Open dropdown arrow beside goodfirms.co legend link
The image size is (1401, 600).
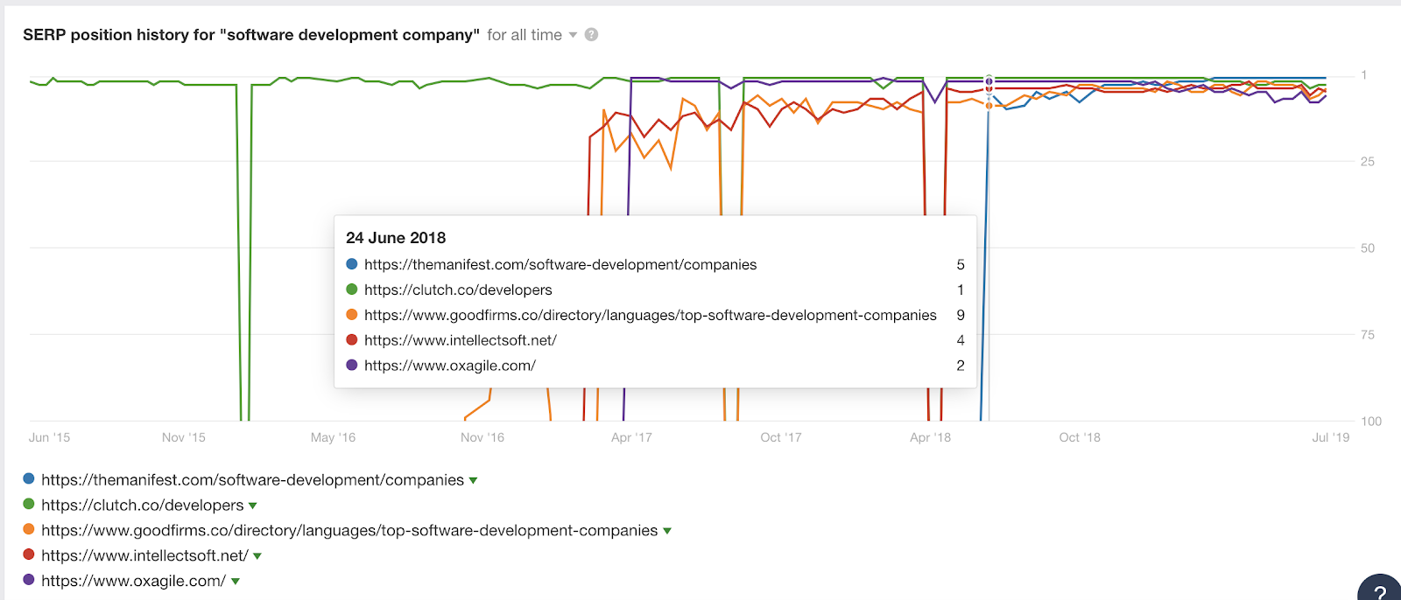pos(667,531)
